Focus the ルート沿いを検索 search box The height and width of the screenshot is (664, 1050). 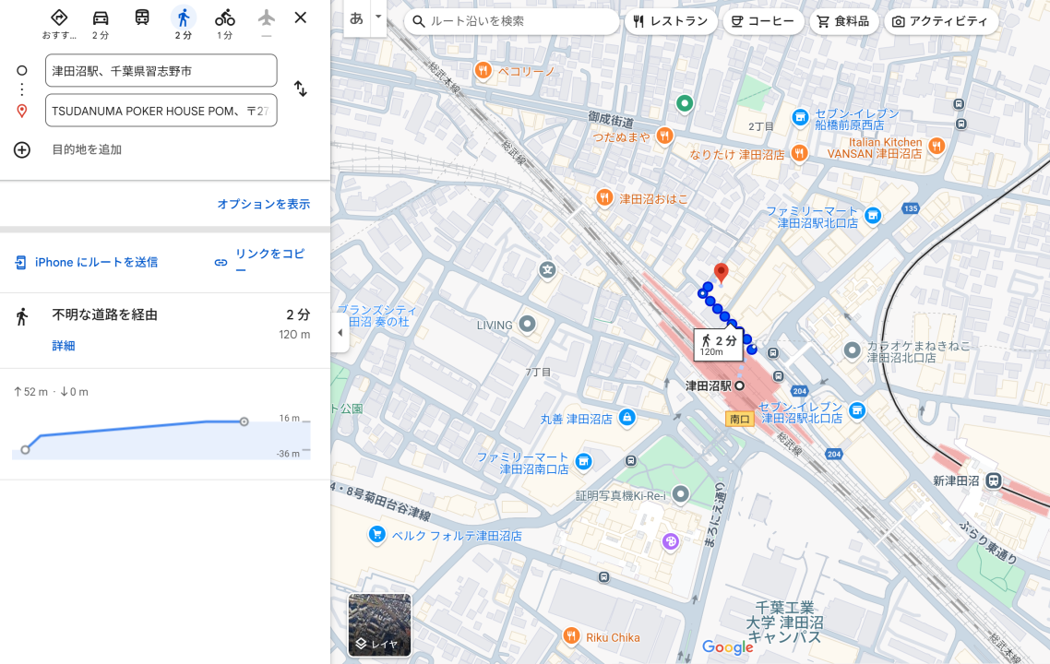512,21
